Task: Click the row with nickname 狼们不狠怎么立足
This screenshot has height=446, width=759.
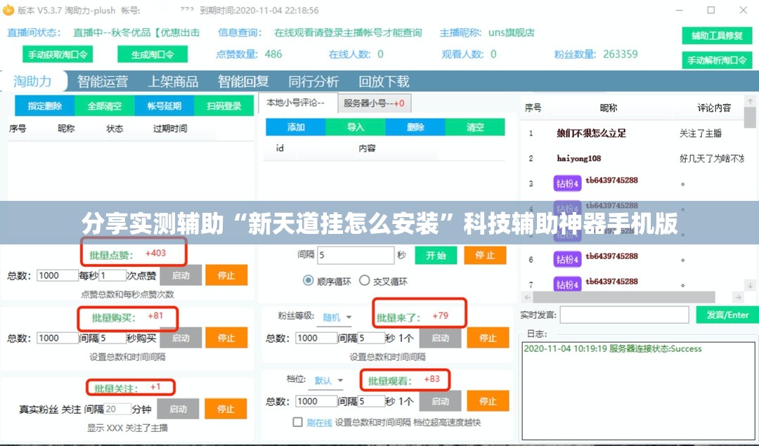Action: pyautogui.click(x=633, y=133)
